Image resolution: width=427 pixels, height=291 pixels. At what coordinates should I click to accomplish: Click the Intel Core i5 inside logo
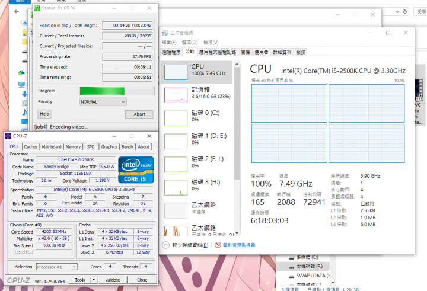click(x=136, y=170)
